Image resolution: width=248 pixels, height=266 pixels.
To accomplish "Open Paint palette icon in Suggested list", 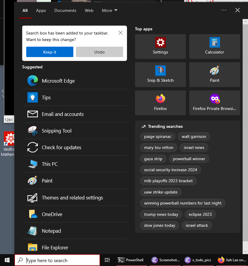I will [x=32, y=180].
